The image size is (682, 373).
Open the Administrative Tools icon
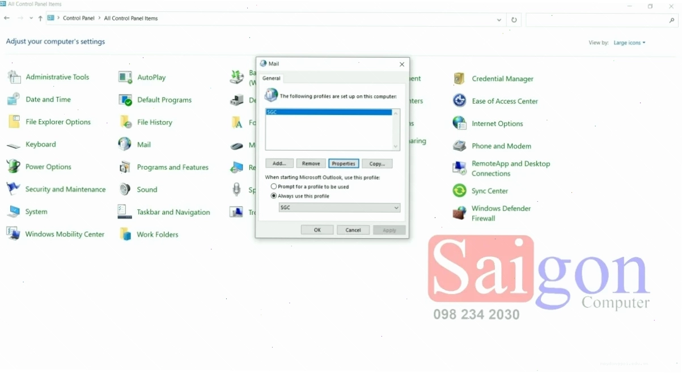14,77
